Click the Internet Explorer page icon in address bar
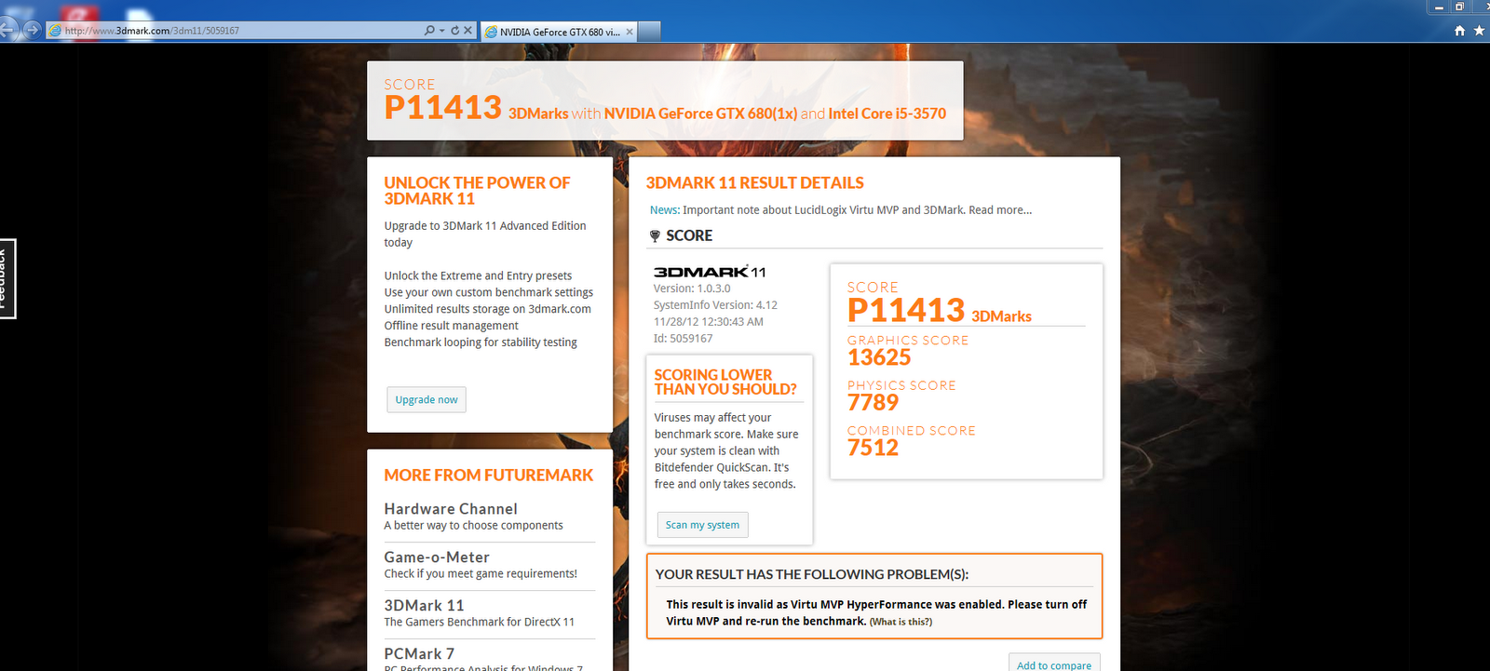The width and height of the screenshot is (1490, 671). (x=55, y=31)
